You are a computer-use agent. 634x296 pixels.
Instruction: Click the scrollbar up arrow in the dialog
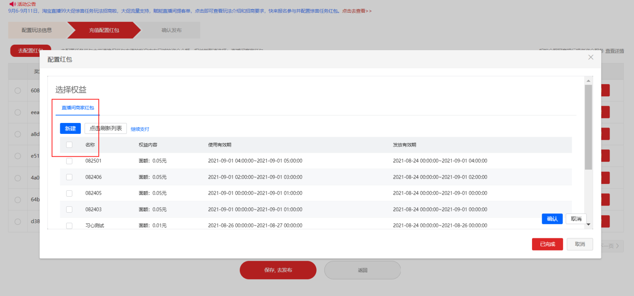pyautogui.click(x=589, y=80)
